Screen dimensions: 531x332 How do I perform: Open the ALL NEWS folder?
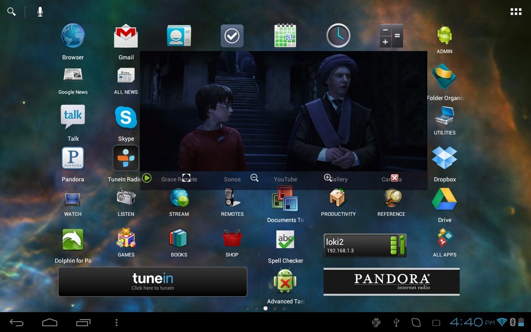coord(126,75)
